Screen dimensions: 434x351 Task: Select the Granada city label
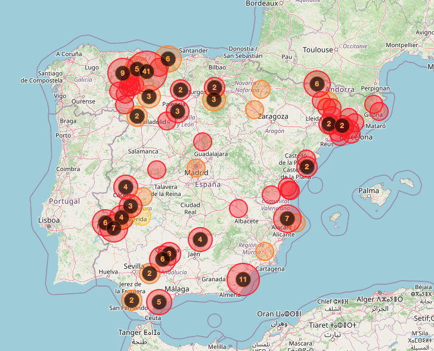click(213, 279)
